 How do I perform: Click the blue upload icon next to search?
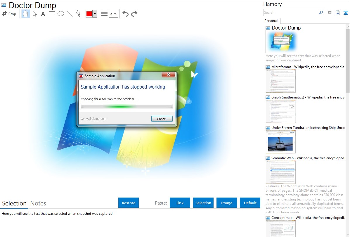346,13
